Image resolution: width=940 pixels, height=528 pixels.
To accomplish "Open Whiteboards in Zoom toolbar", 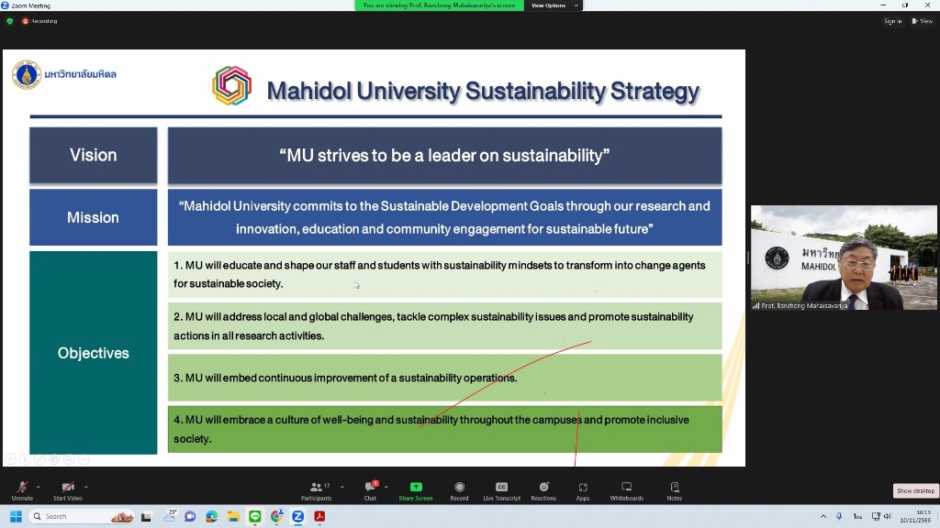I will coord(626,490).
